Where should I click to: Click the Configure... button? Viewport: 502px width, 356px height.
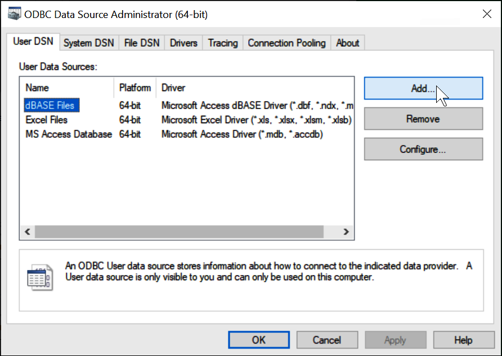point(423,149)
